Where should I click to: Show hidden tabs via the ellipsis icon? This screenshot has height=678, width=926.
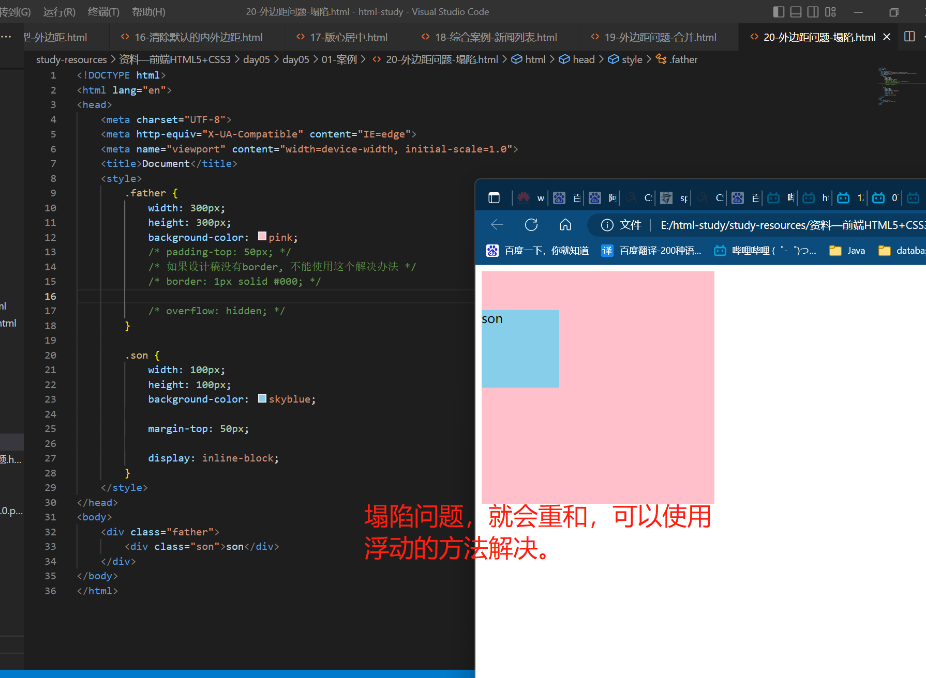click(x=6, y=37)
